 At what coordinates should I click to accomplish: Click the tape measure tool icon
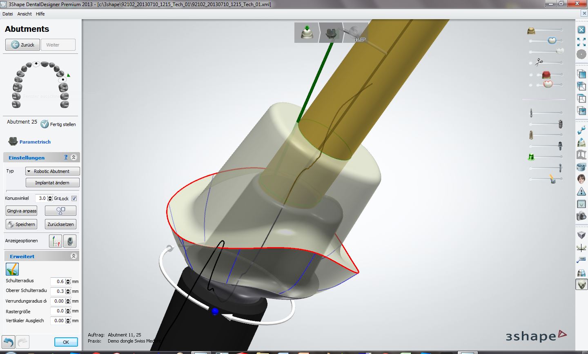pos(581,167)
